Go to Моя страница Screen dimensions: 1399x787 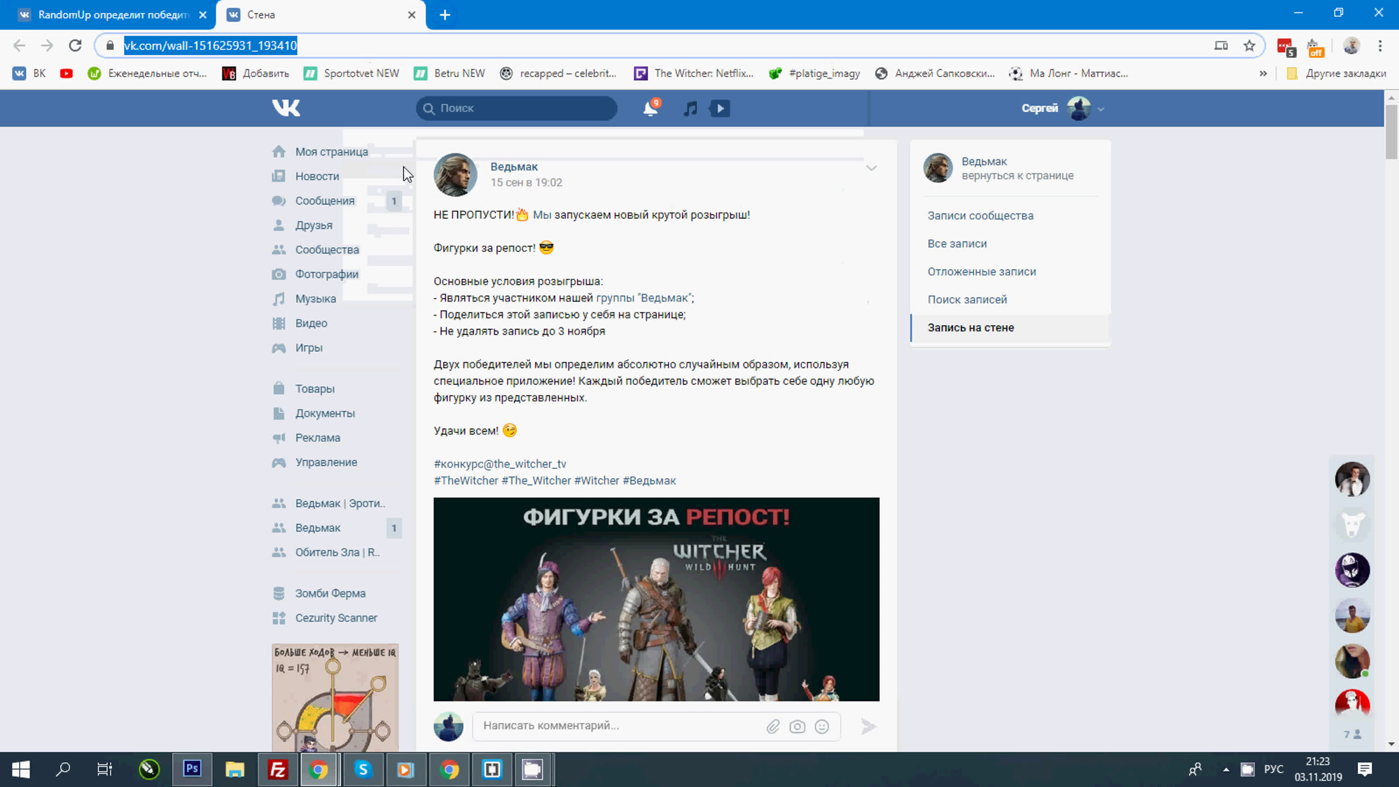[331, 152]
